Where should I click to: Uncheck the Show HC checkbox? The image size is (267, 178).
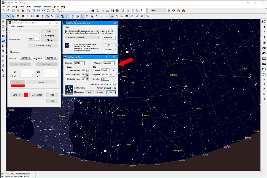coord(75,88)
